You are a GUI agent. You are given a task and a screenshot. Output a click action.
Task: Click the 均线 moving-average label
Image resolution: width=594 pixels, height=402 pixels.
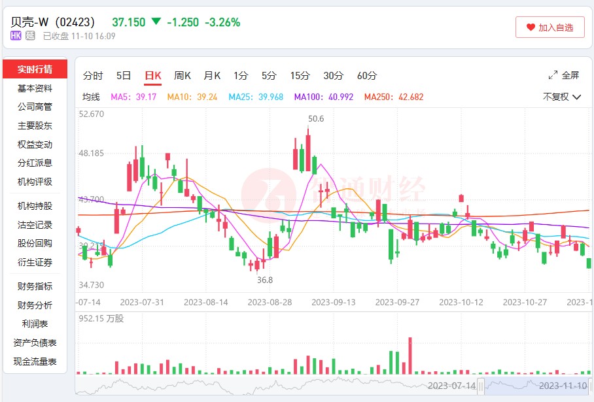[92, 97]
